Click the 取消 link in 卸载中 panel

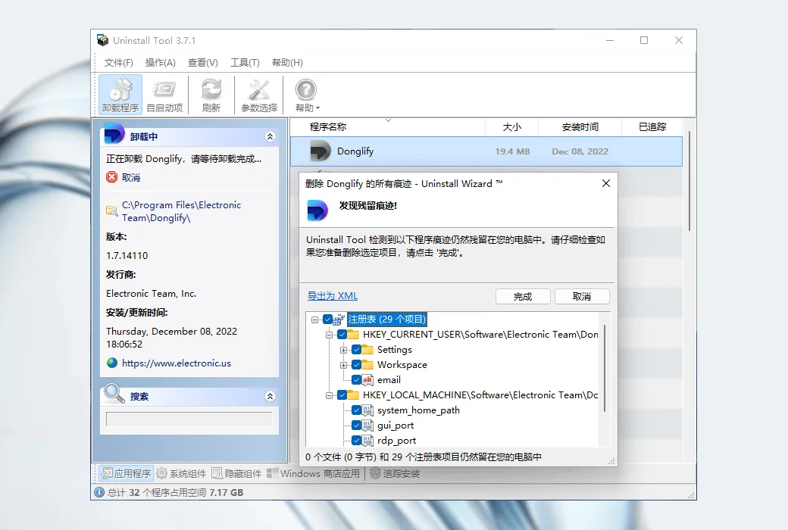(x=130, y=177)
